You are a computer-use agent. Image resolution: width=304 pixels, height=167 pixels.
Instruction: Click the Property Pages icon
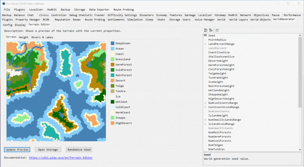click(217, 30)
